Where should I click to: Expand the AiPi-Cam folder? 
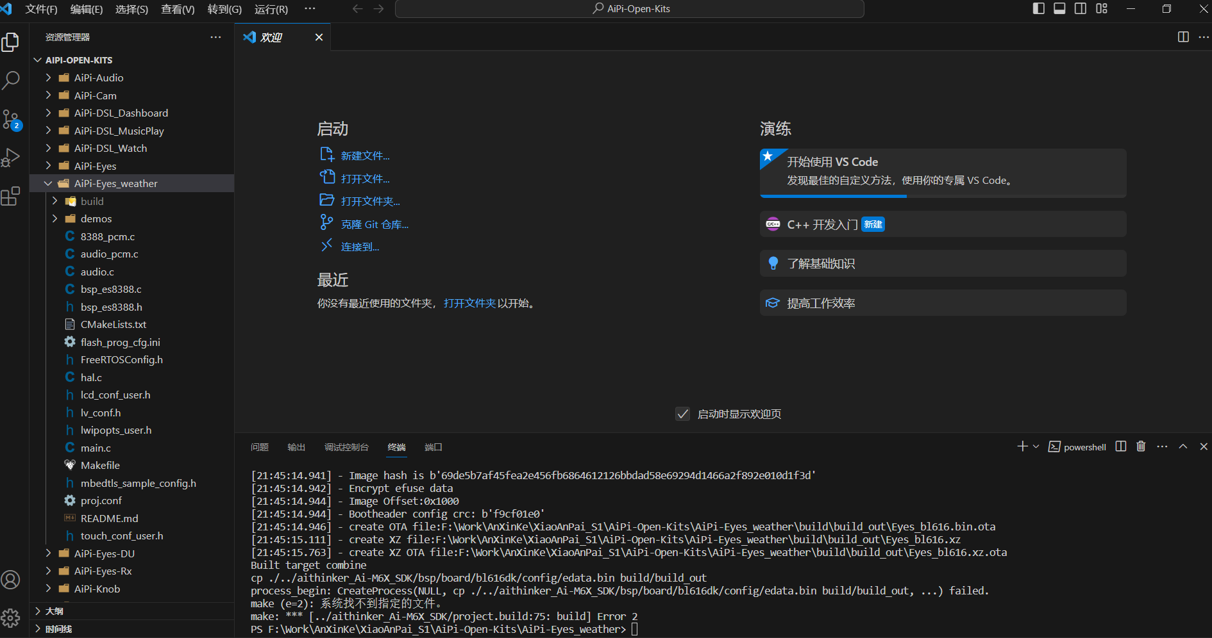pyautogui.click(x=131, y=95)
